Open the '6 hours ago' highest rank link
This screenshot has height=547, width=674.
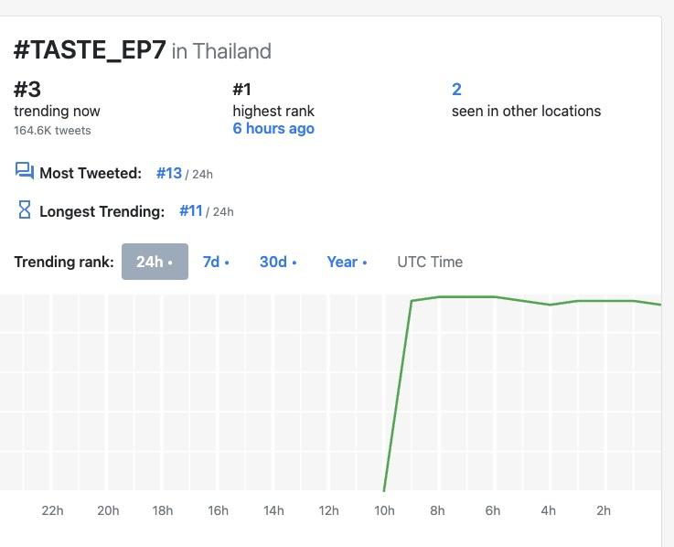273,128
